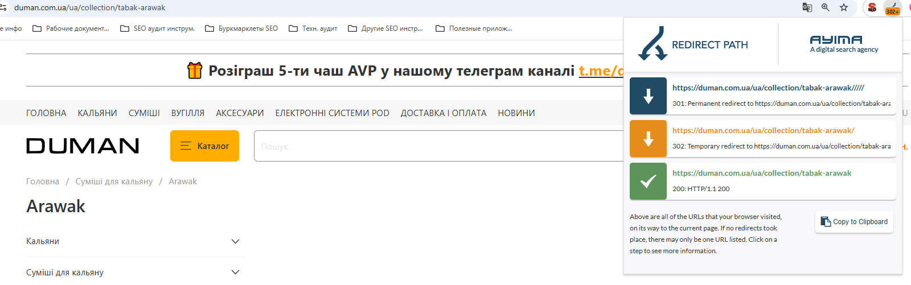Click into the Пошук search field
The image size is (911, 285).
[439, 146]
